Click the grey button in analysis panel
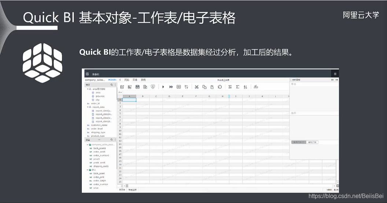 click(x=299, y=142)
